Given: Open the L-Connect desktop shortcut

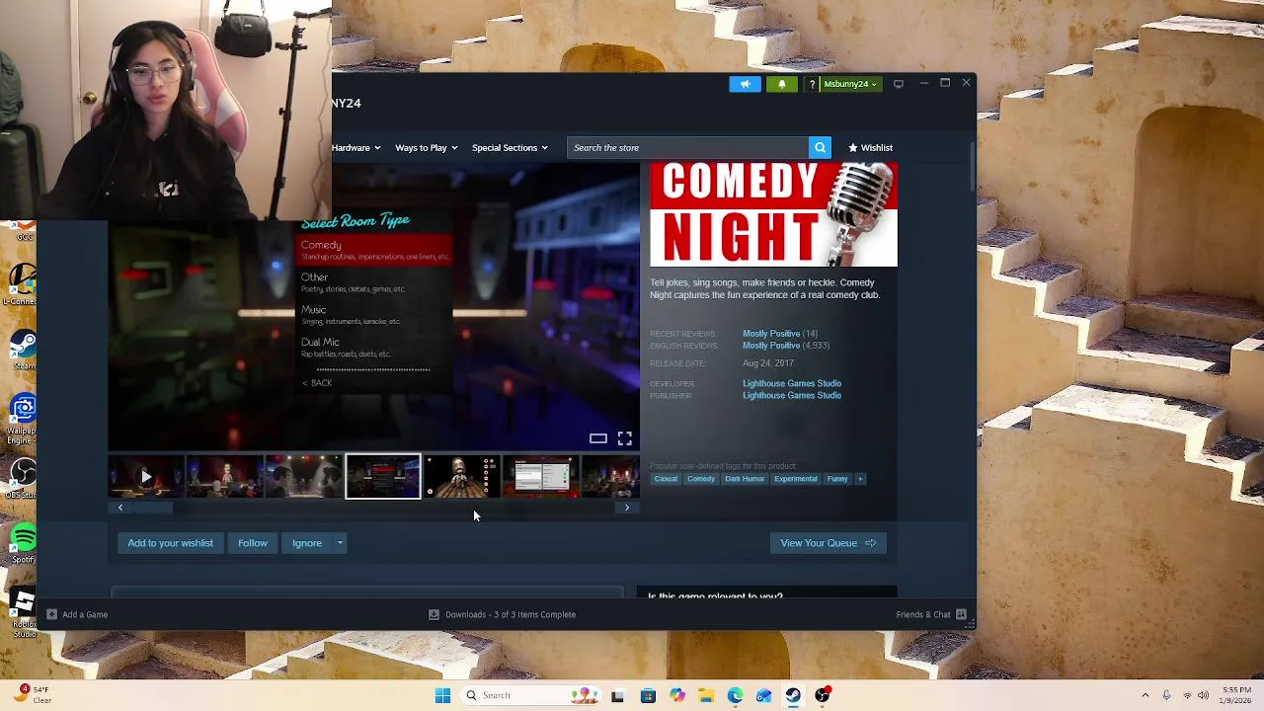Looking at the screenshot, I should (23, 284).
